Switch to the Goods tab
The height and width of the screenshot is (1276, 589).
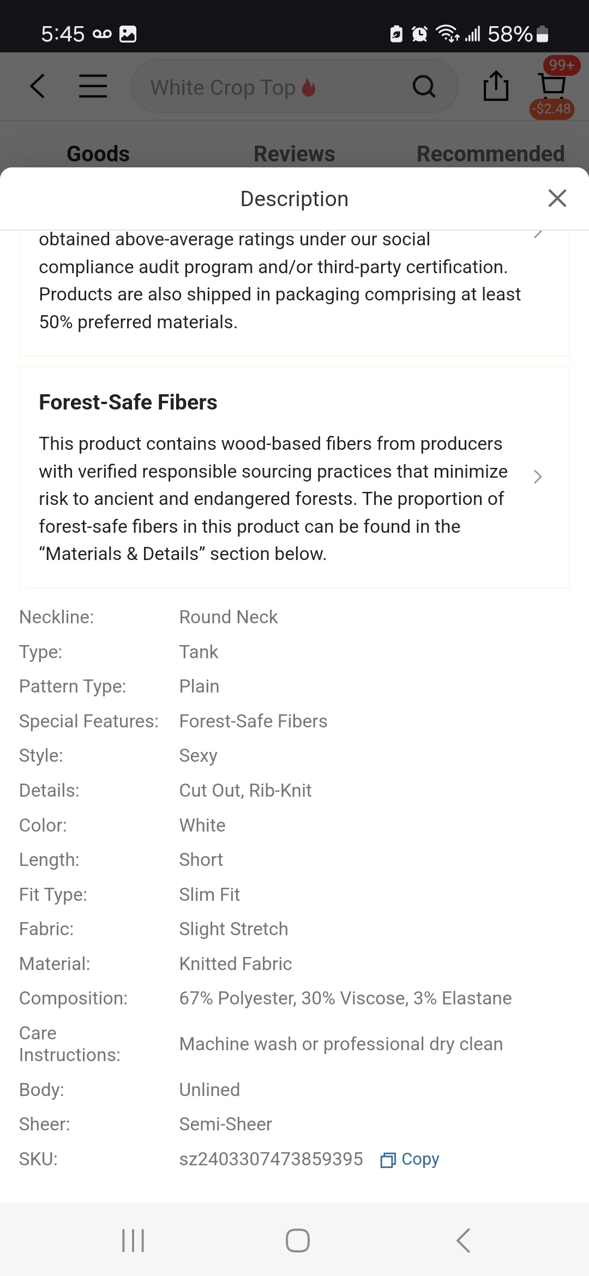[x=98, y=154]
